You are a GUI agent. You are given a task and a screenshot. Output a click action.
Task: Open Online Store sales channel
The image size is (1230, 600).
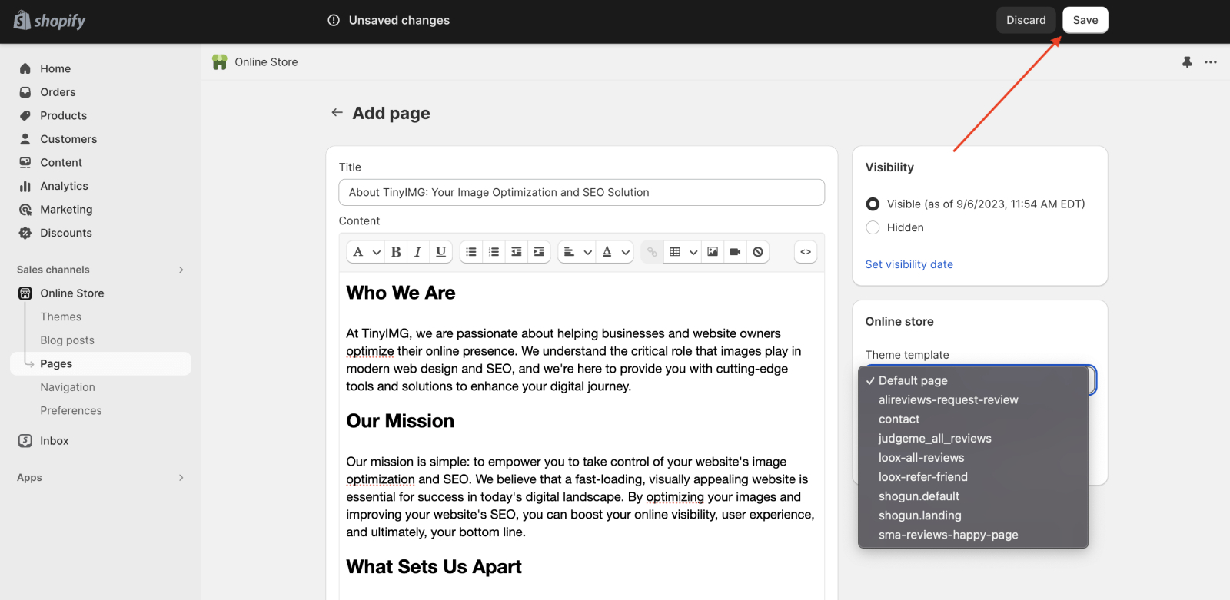(101, 293)
